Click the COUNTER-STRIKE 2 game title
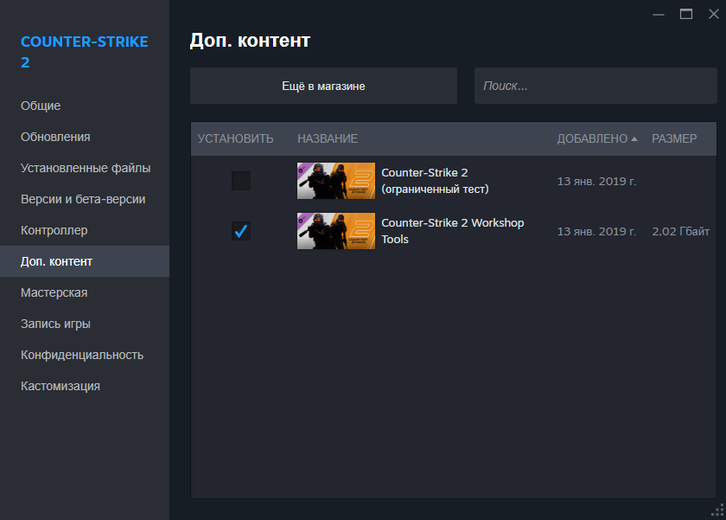Screen dimensions: 726x520 click(85, 52)
